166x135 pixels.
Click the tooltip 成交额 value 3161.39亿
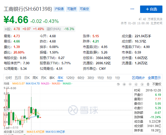coord(154,126)
